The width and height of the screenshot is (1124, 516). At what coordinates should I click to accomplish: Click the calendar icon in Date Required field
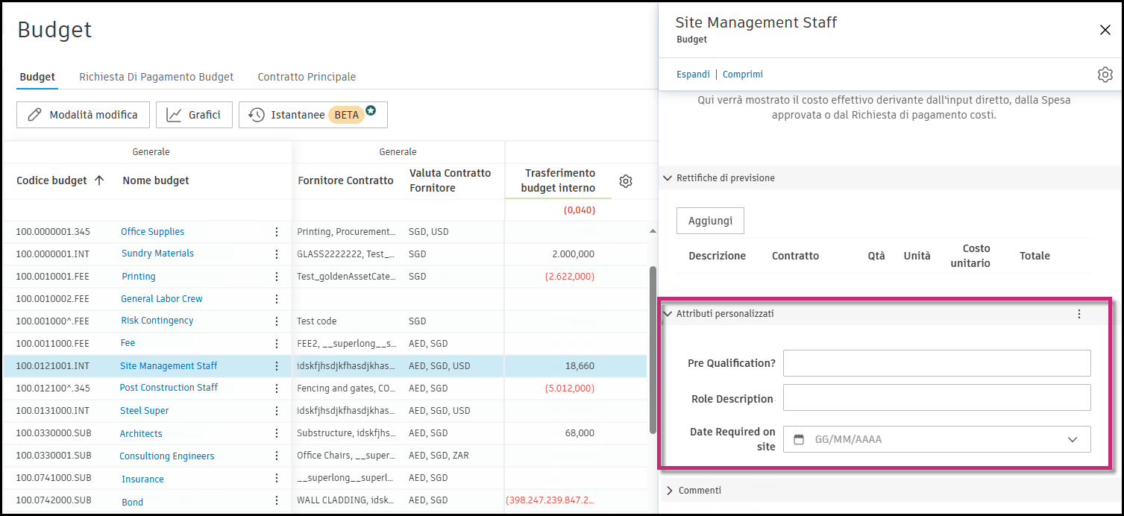coord(800,439)
